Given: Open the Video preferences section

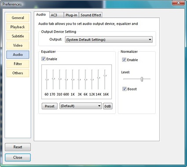Looking at the screenshot, I should pyautogui.click(x=18, y=45).
